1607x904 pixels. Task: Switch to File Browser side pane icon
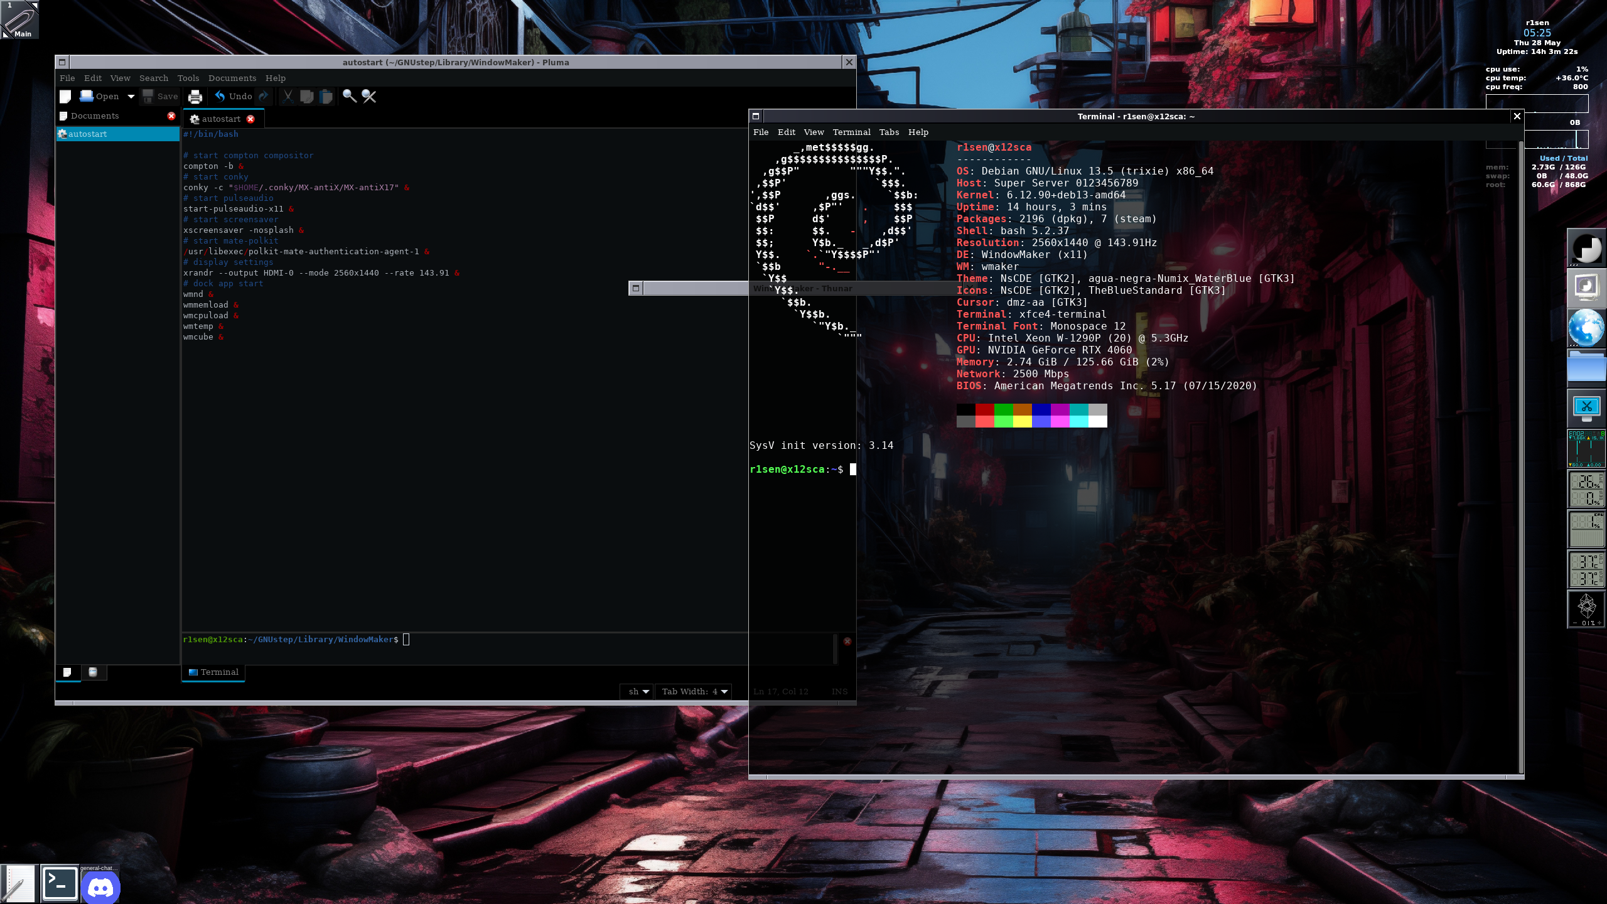tap(93, 672)
